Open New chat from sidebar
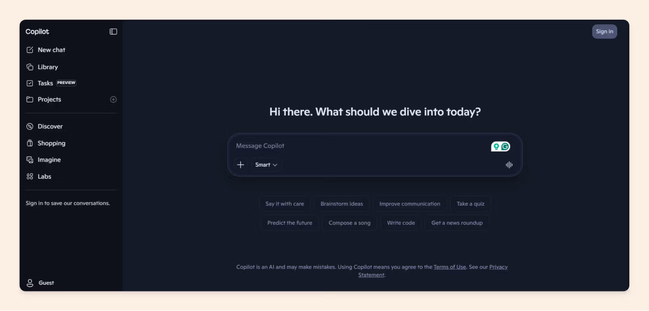 pyautogui.click(x=51, y=50)
